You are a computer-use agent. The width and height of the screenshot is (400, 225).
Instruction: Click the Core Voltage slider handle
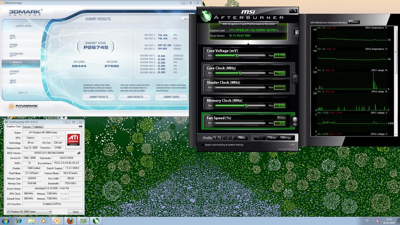pyautogui.click(x=237, y=55)
